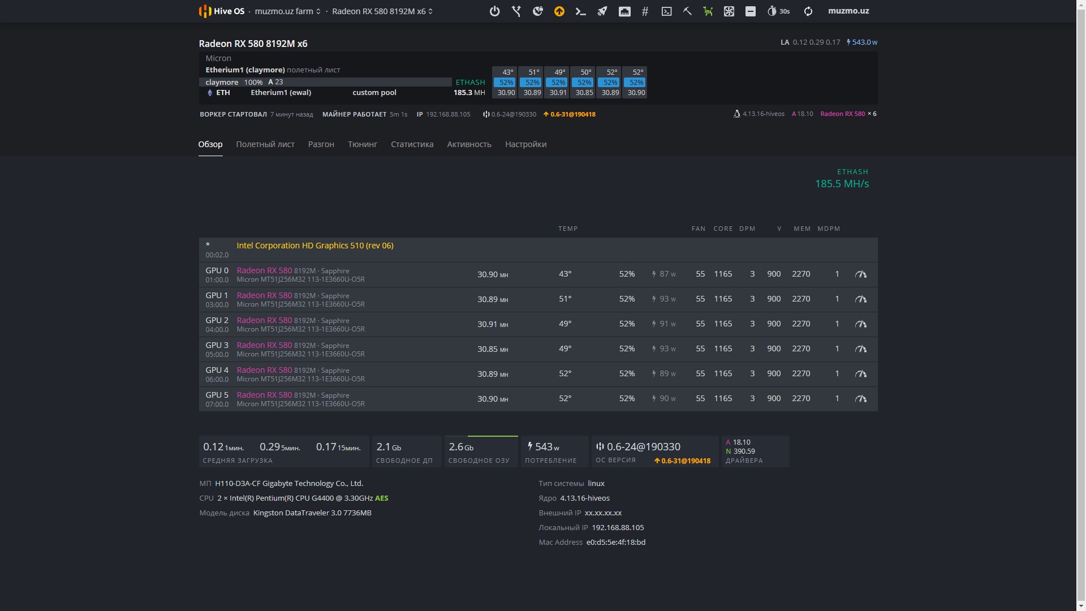The image size is (1086, 611).
Task: Click the hash symbol icon
Action: click(x=645, y=11)
